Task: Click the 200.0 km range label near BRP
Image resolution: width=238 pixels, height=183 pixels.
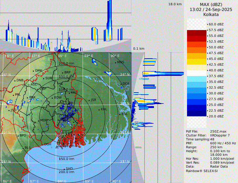Action: 66,64
